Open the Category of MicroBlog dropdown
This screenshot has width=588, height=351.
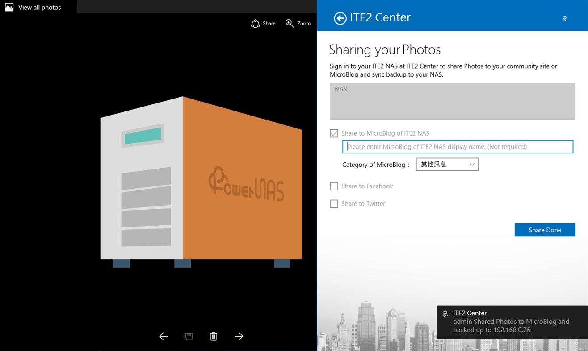tap(447, 164)
